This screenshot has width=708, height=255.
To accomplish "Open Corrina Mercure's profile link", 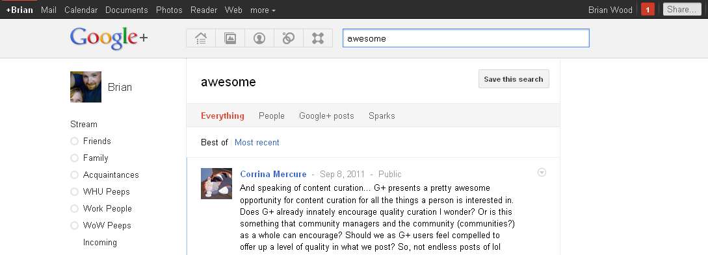I will pos(273,174).
